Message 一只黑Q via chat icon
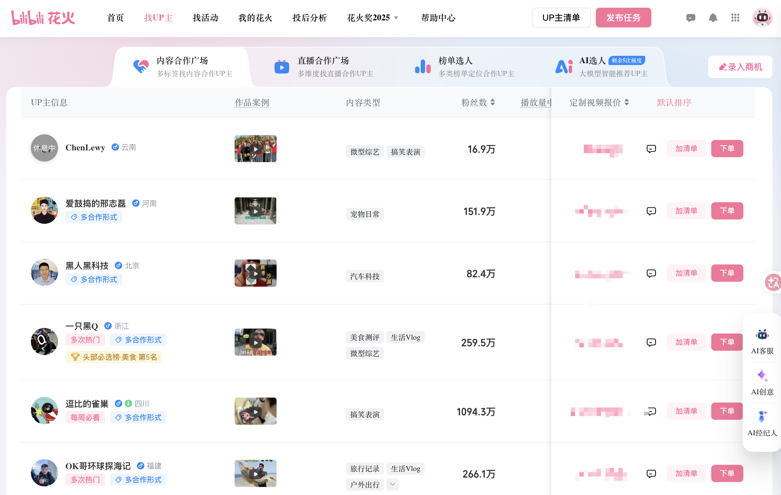 click(651, 342)
